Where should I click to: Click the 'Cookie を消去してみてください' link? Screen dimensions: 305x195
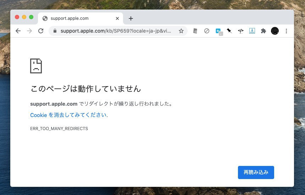pyautogui.click(x=68, y=115)
